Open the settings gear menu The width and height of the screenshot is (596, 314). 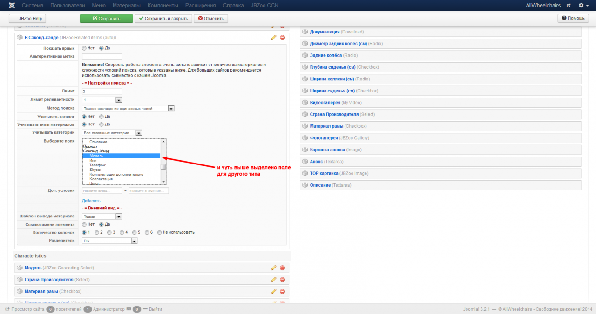click(x=583, y=6)
